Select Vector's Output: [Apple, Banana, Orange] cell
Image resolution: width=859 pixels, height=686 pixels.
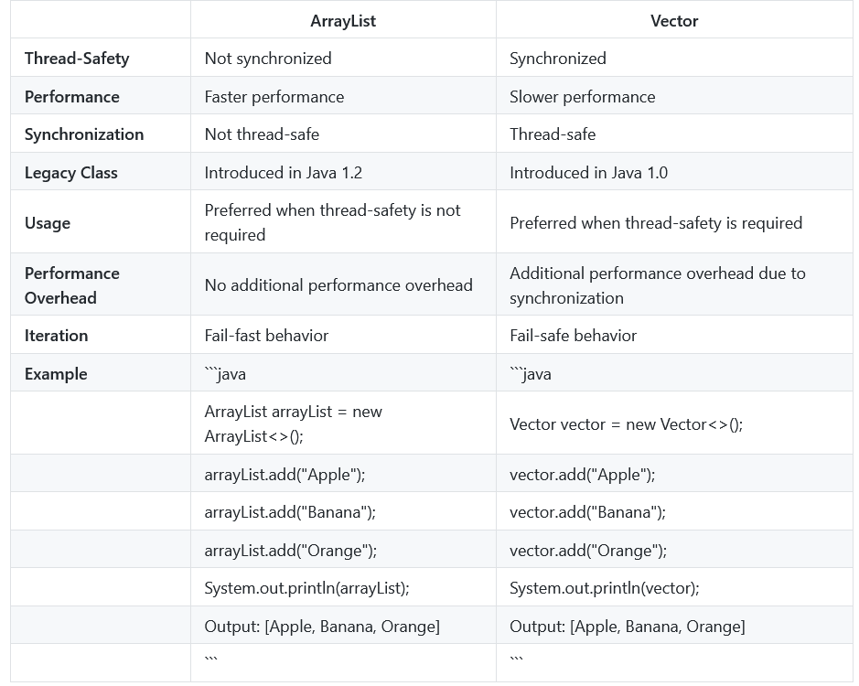pos(628,627)
